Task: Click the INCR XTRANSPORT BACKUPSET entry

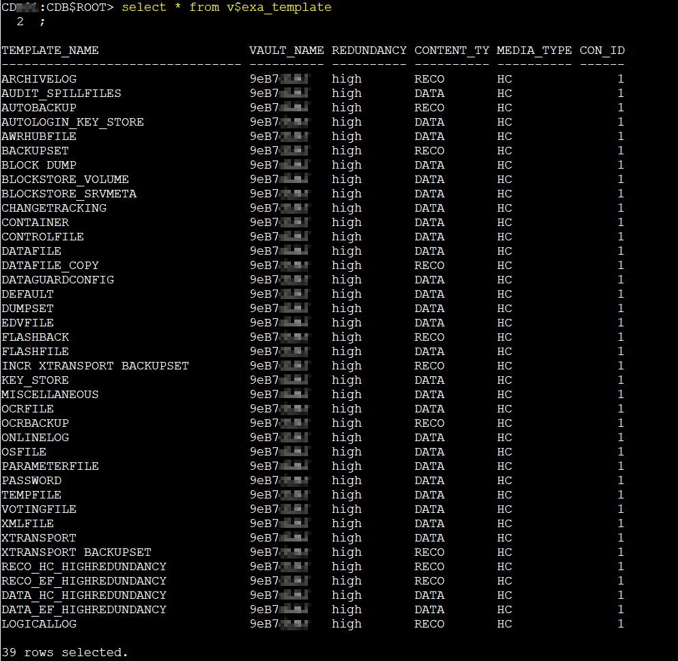Action: pos(95,366)
